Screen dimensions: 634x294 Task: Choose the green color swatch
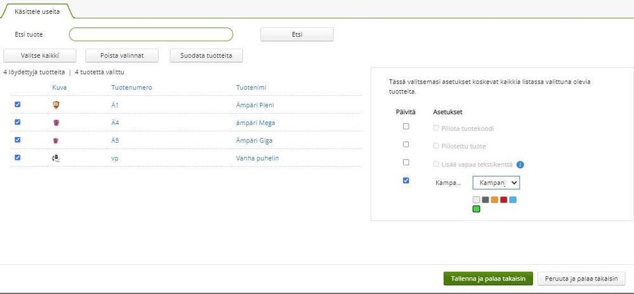477,208
